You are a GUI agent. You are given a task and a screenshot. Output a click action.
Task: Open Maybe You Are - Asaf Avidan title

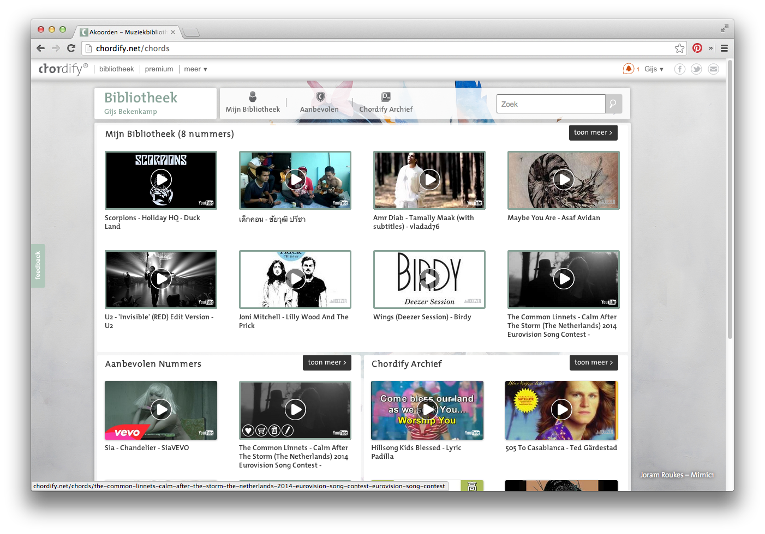[x=554, y=218]
